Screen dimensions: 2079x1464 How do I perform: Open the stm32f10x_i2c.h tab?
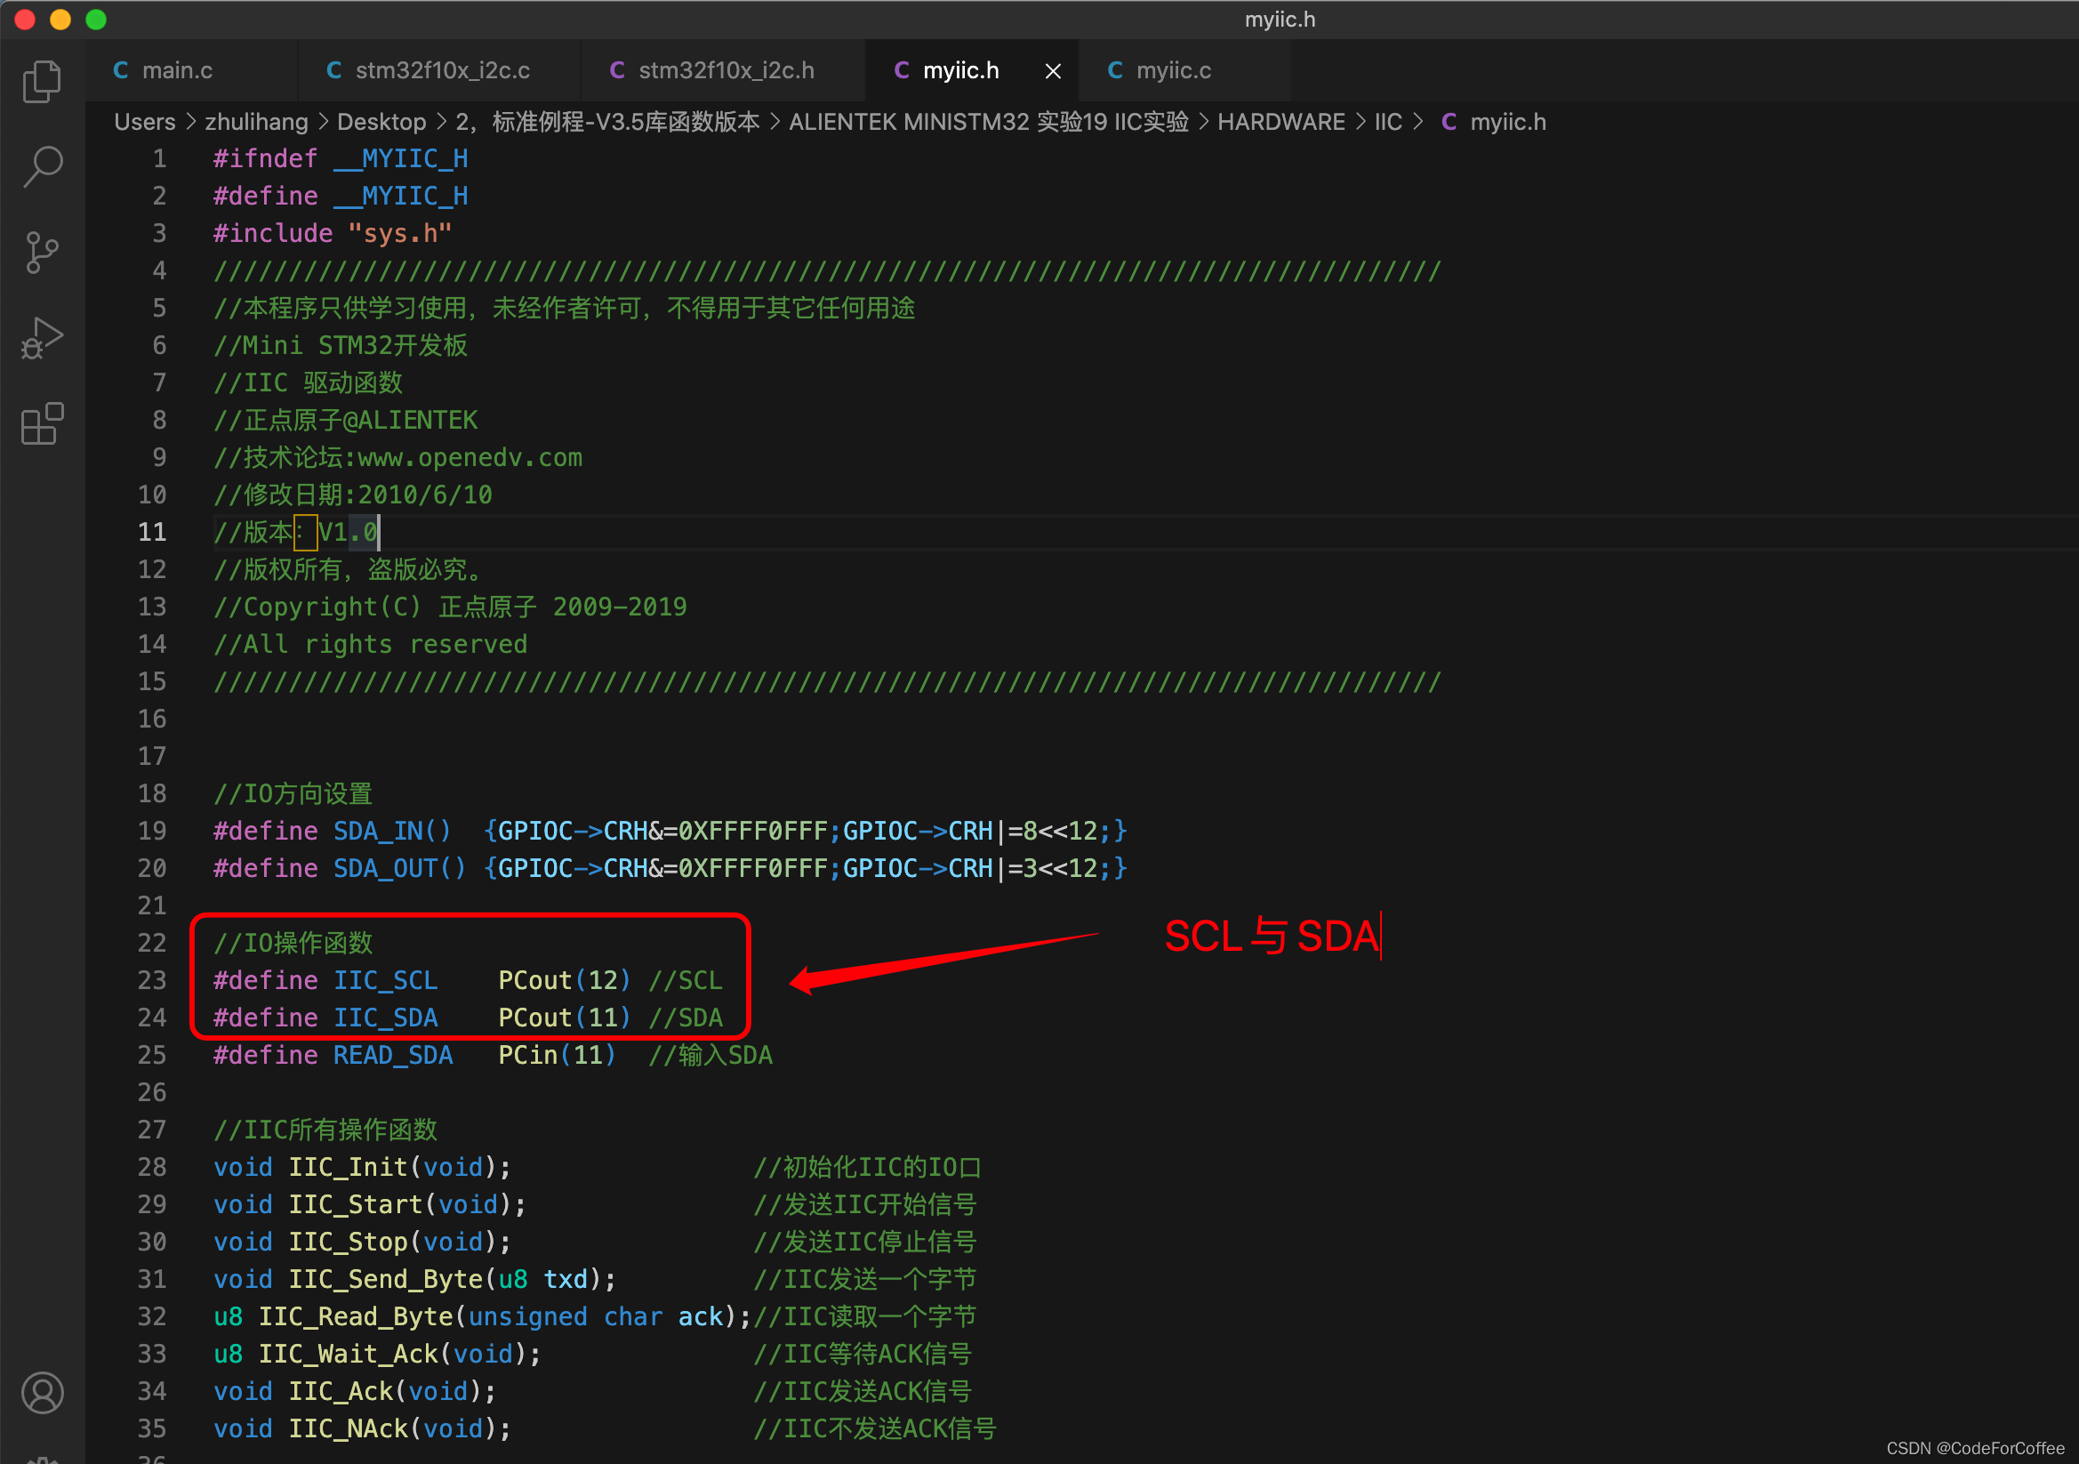click(726, 70)
